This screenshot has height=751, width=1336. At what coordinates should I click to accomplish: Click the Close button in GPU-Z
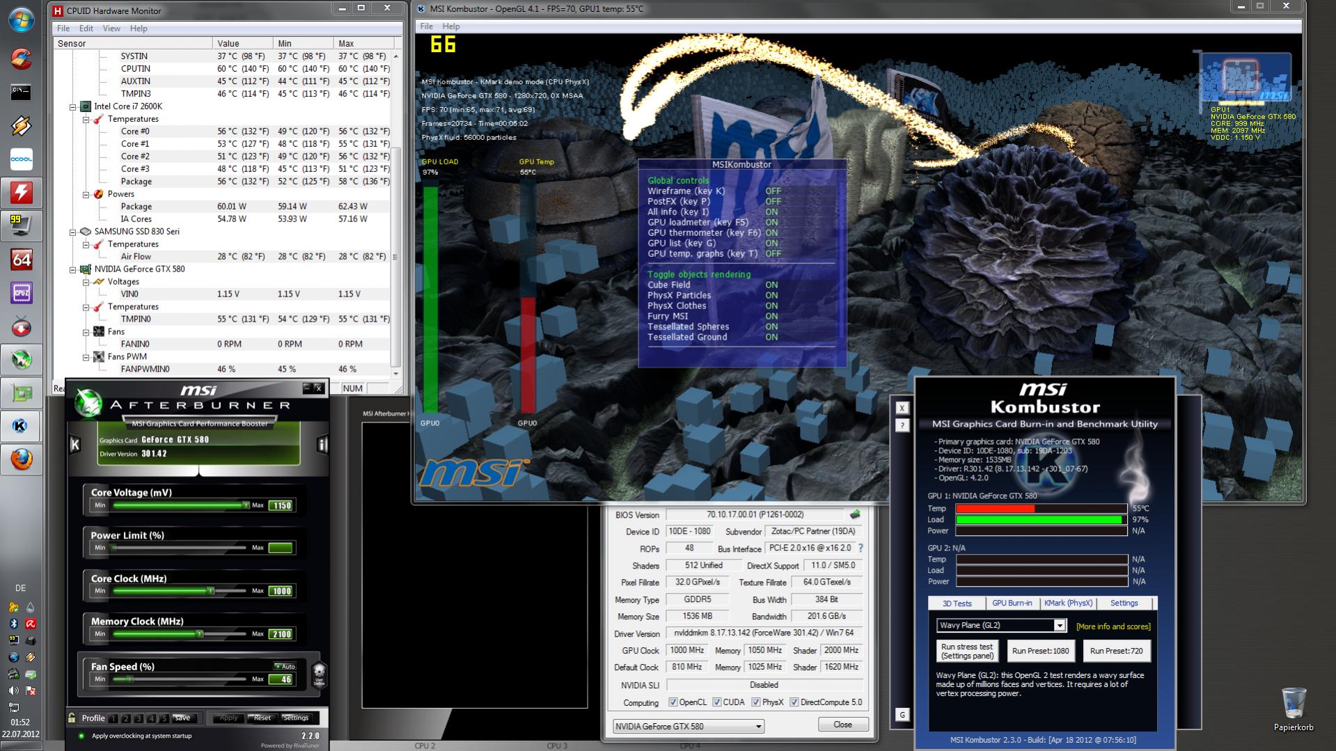click(x=842, y=725)
